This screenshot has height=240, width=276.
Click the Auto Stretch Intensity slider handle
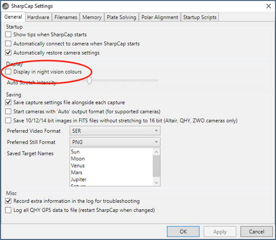pos(89,81)
